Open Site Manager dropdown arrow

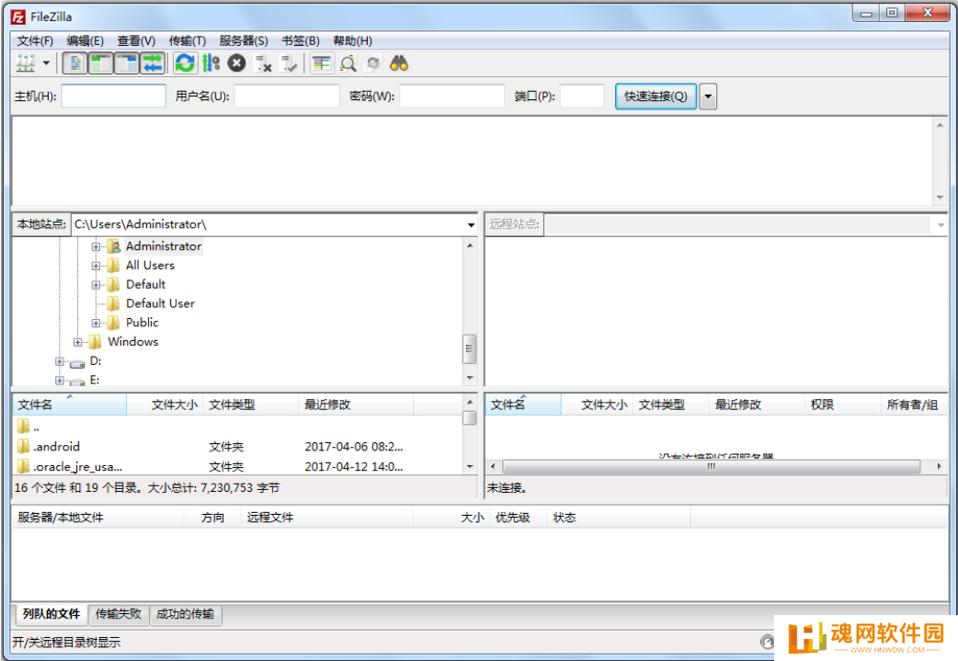tap(46, 63)
